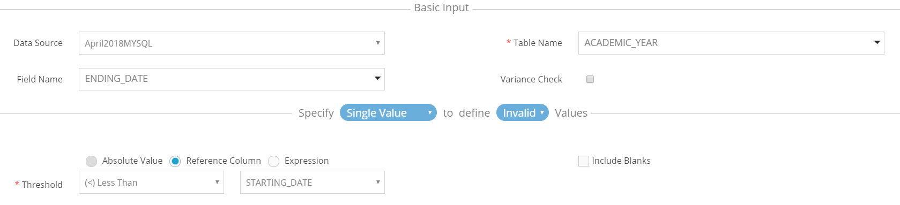Viewport: 900px width, 205px height.
Task: Select the Absolute Value radio button
Action: coord(92,161)
